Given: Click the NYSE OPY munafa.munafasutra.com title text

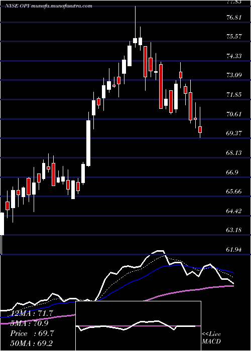Looking at the screenshot, I should (x=49, y=6).
